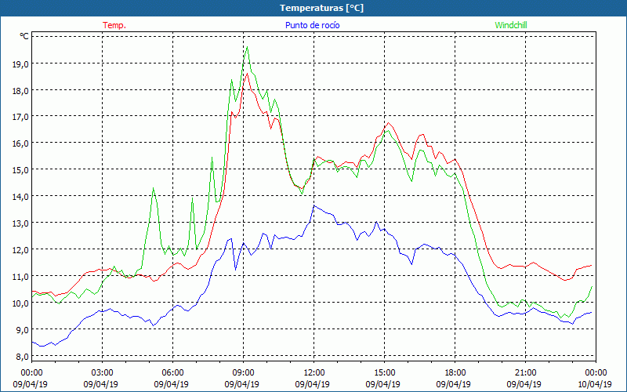Click the red temperature peak near 15:00
627x392 pixels.
[x=388, y=123]
